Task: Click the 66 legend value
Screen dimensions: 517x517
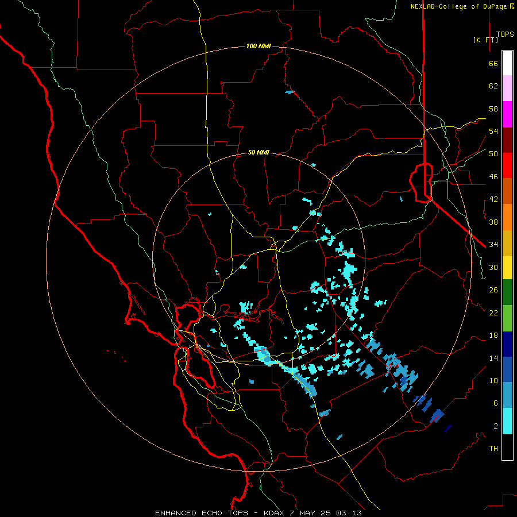Action: (493, 63)
